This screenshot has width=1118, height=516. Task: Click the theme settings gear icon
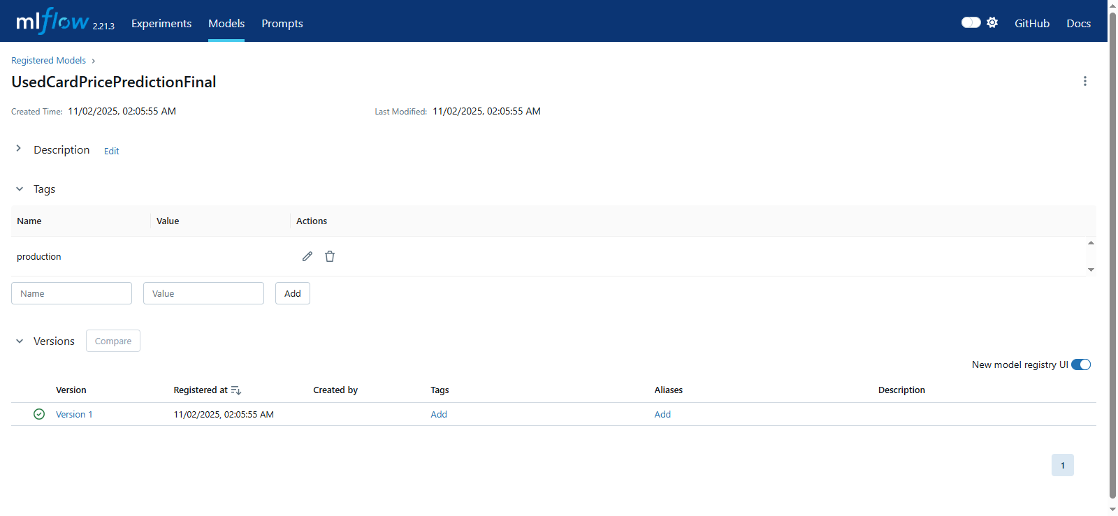click(992, 22)
